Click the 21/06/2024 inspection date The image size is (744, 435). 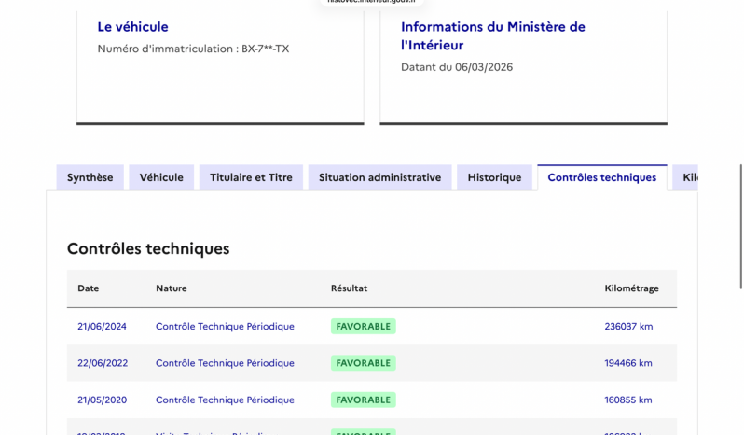click(102, 327)
